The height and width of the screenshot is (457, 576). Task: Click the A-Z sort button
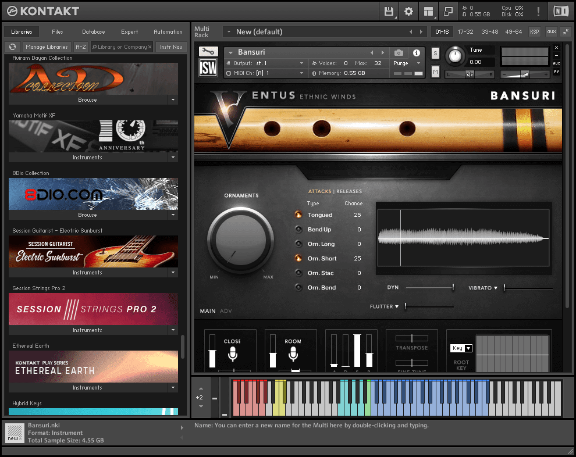pos(80,47)
